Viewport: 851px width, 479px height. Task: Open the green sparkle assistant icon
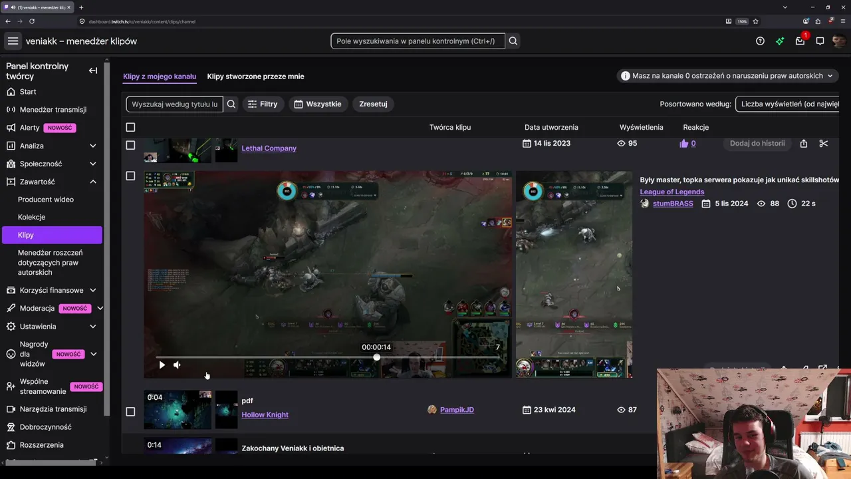(780, 41)
